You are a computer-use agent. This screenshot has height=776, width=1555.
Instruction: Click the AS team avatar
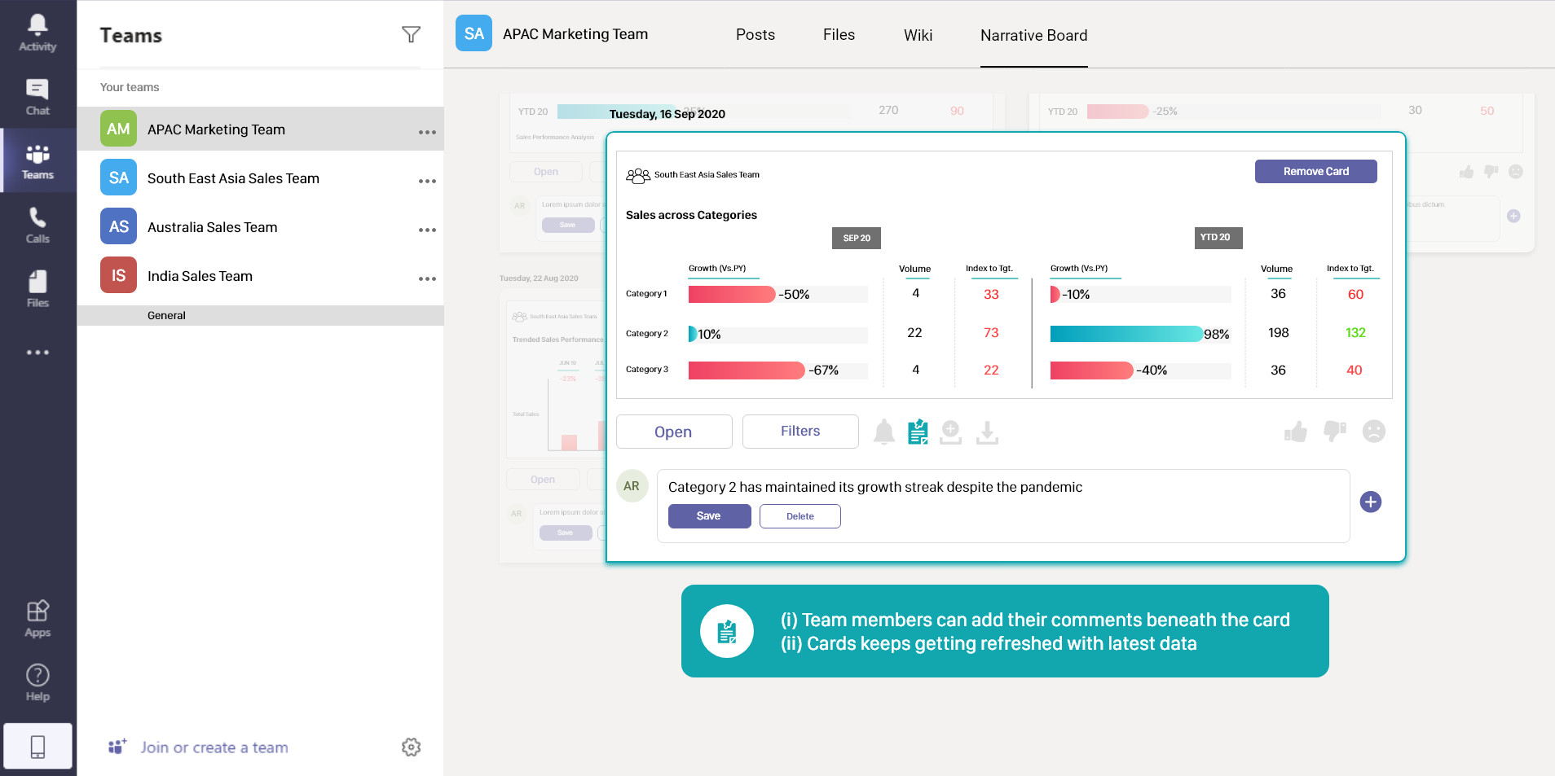click(x=118, y=226)
